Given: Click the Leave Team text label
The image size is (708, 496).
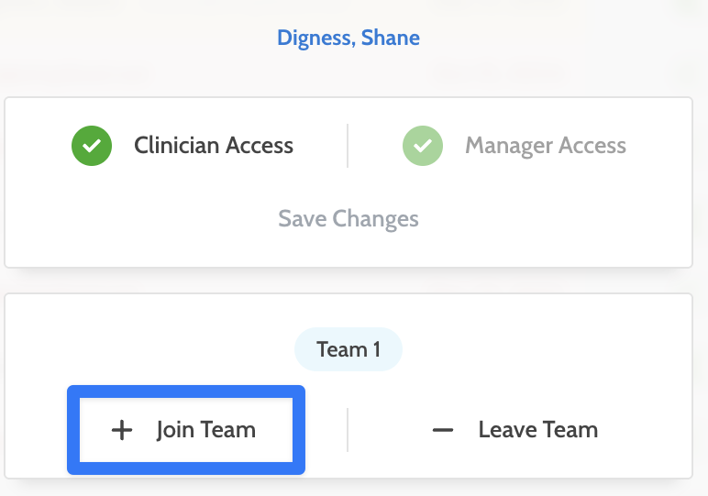Looking at the screenshot, I should tap(538, 430).
